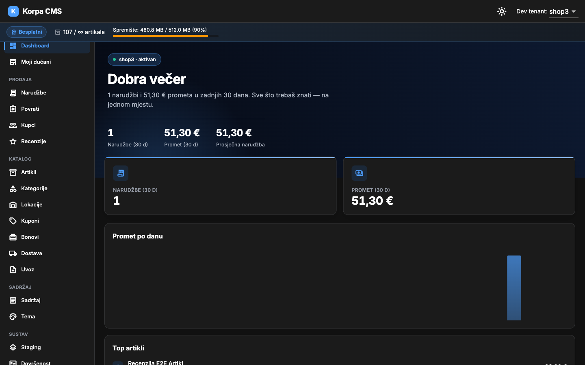
Task: Click the Moji dućani store icon
Action: pyautogui.click(x=13, y=62)
